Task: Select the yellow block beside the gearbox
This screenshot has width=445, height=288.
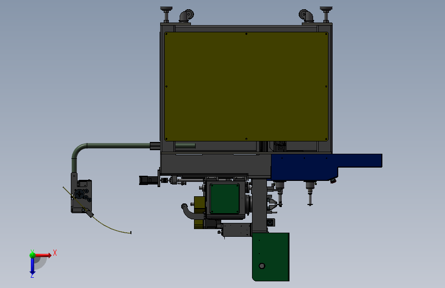Action: click(200, 204)
